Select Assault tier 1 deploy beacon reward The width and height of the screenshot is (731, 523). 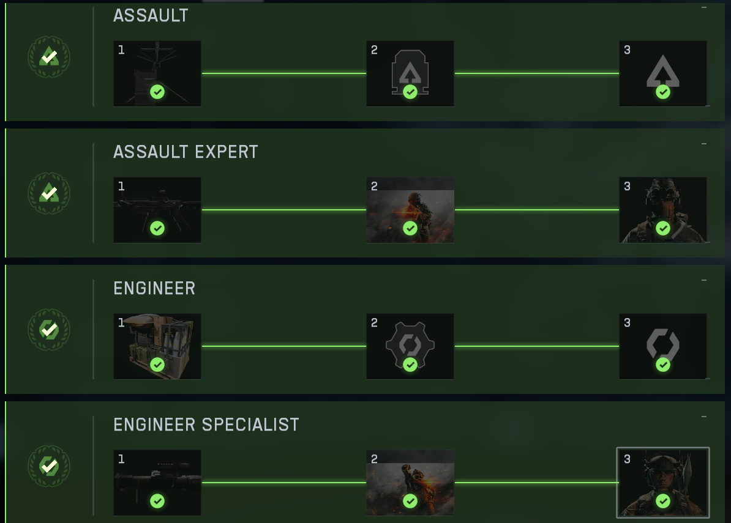coord(157,73)
